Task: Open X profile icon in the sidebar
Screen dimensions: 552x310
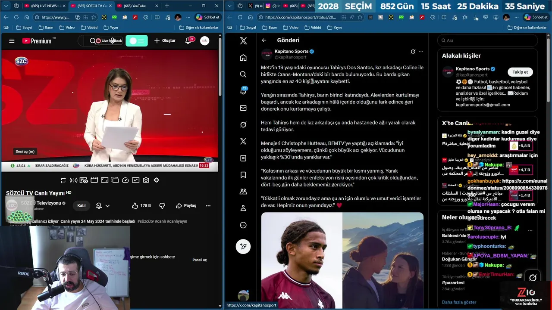Action: tap(243, 208)
